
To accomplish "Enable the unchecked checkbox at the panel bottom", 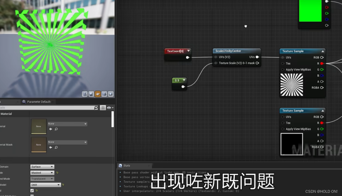I will (x=32, y=195).
